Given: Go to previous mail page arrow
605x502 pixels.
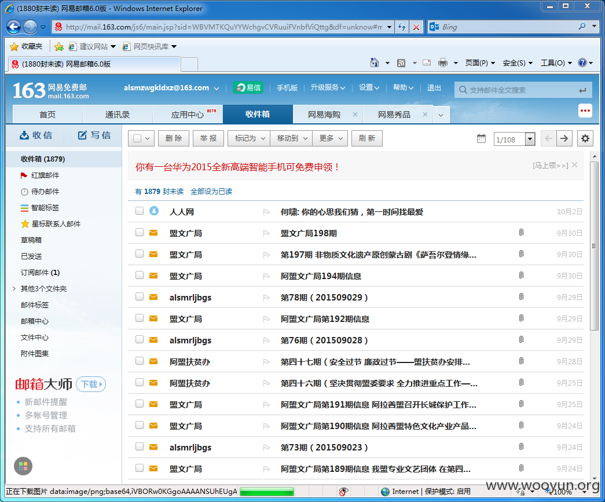Looking at the screenshot, I should [x=548, y=138].
